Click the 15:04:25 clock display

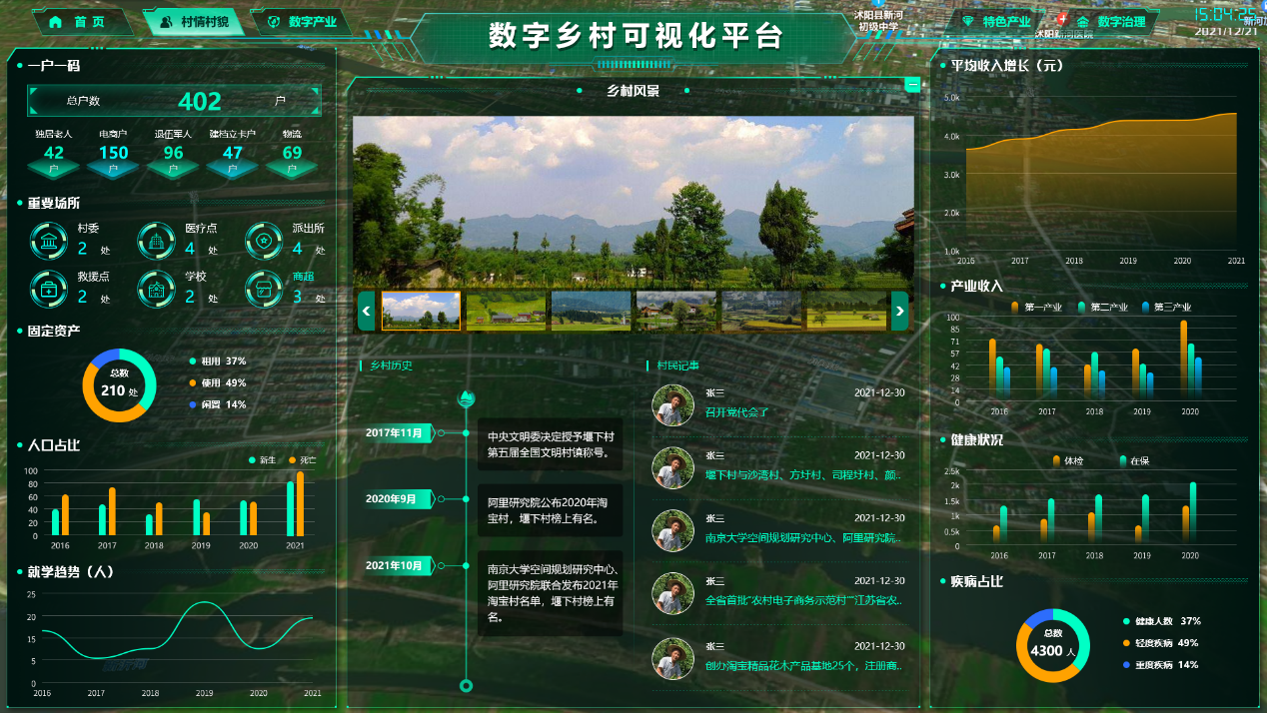(x=1227, y=14)
